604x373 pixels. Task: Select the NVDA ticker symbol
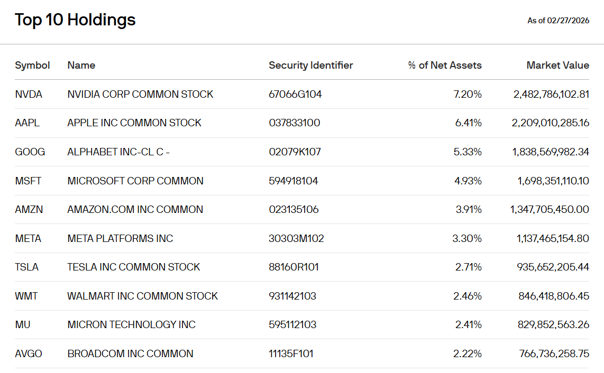[x=29, y=95]
